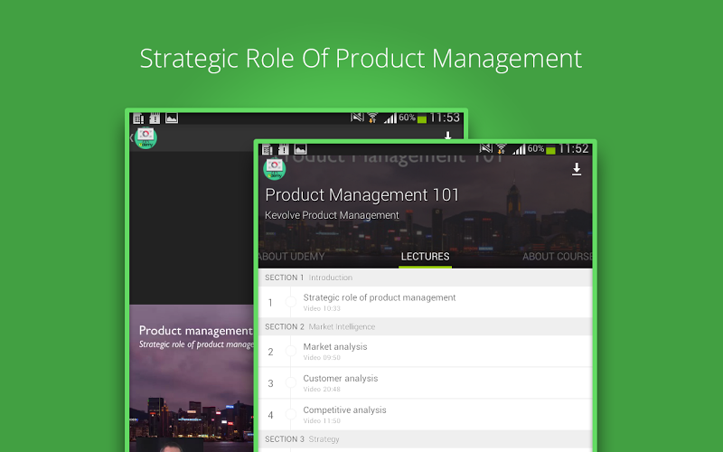Tap Video 20:48 duration text
The width and height of the screenshot is (723, 452).
tap(322, 390)
